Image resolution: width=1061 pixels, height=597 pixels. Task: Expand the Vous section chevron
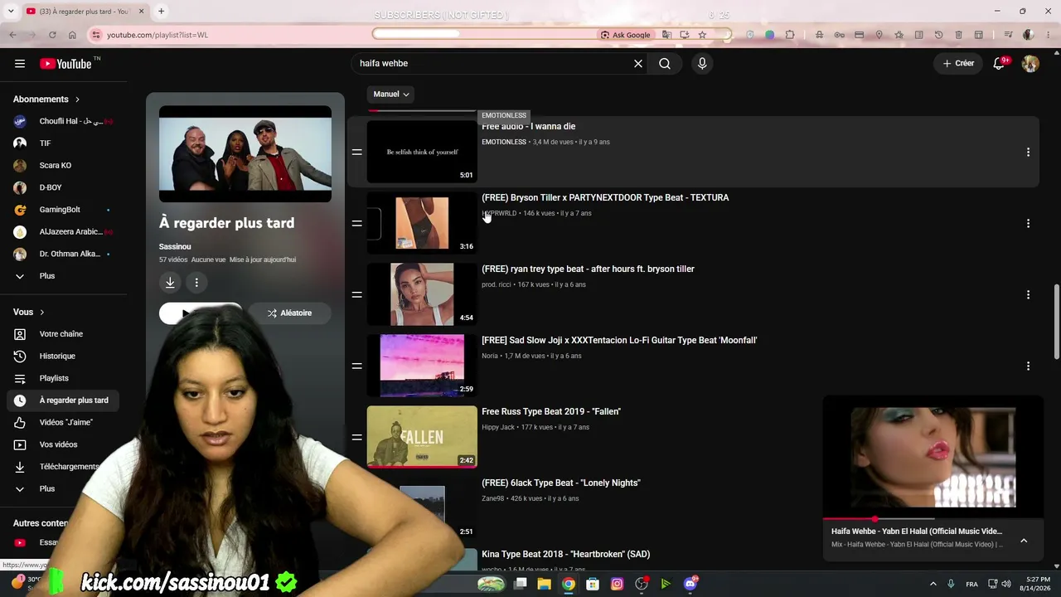pos(42,313)
